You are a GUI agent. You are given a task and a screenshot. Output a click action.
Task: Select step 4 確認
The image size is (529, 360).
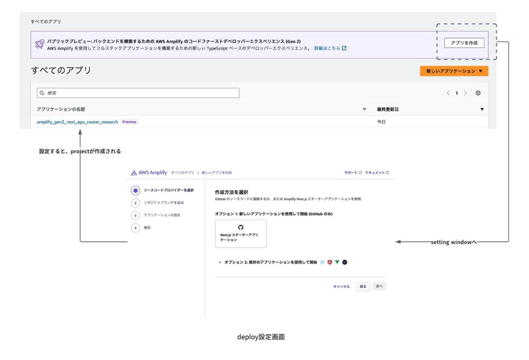(141, 228)
